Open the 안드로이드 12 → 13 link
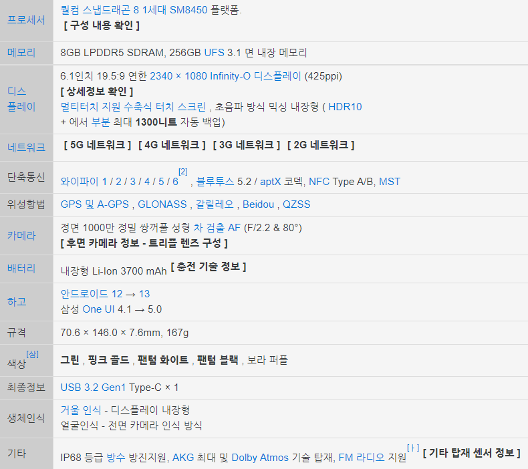The image size is (528, 469). click(105, 294)
